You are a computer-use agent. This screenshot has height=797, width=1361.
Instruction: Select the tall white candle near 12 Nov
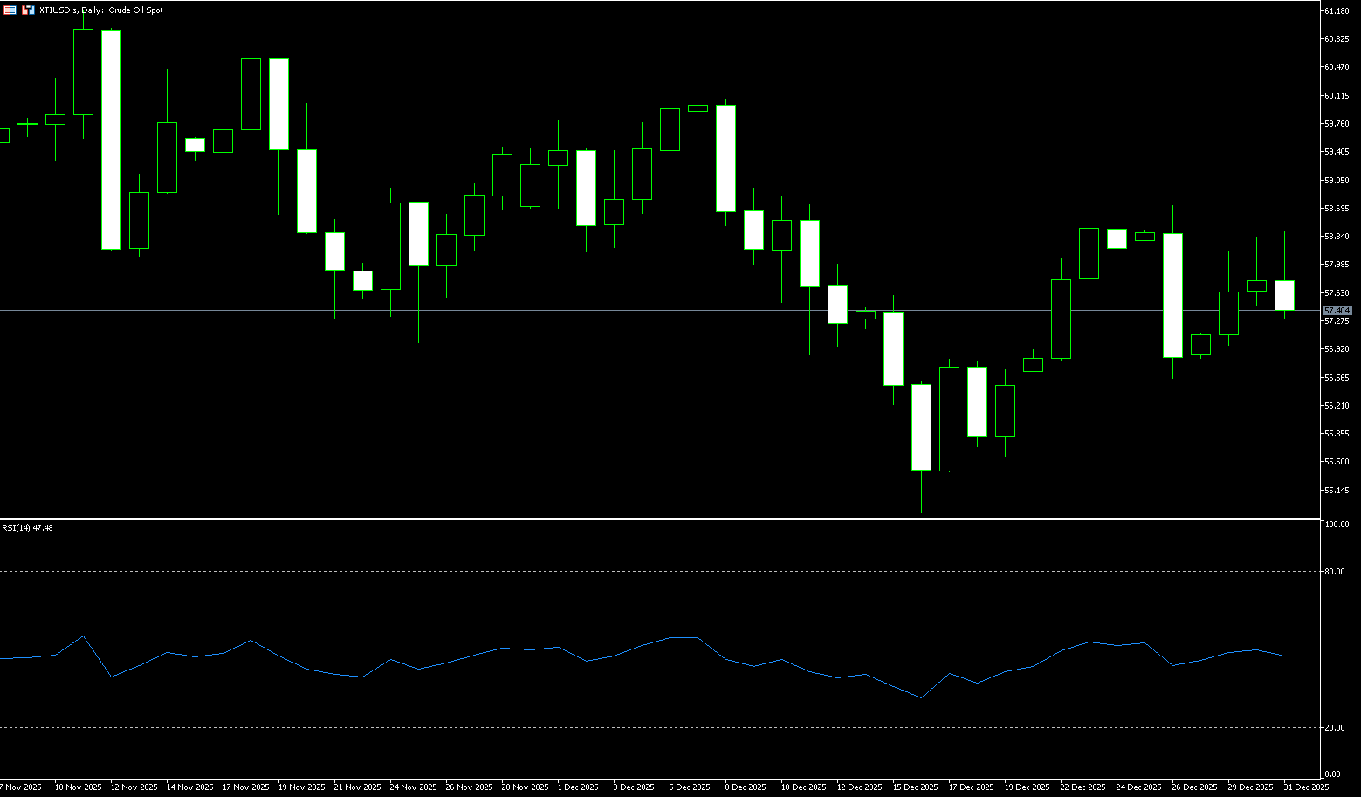pyautogui.click(x=111, y=140)
